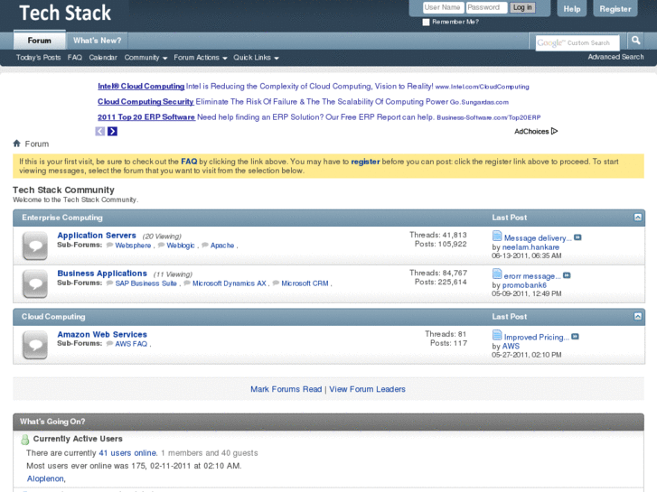
Task: Open promobank6 user profile
Action: click(524, 285)
